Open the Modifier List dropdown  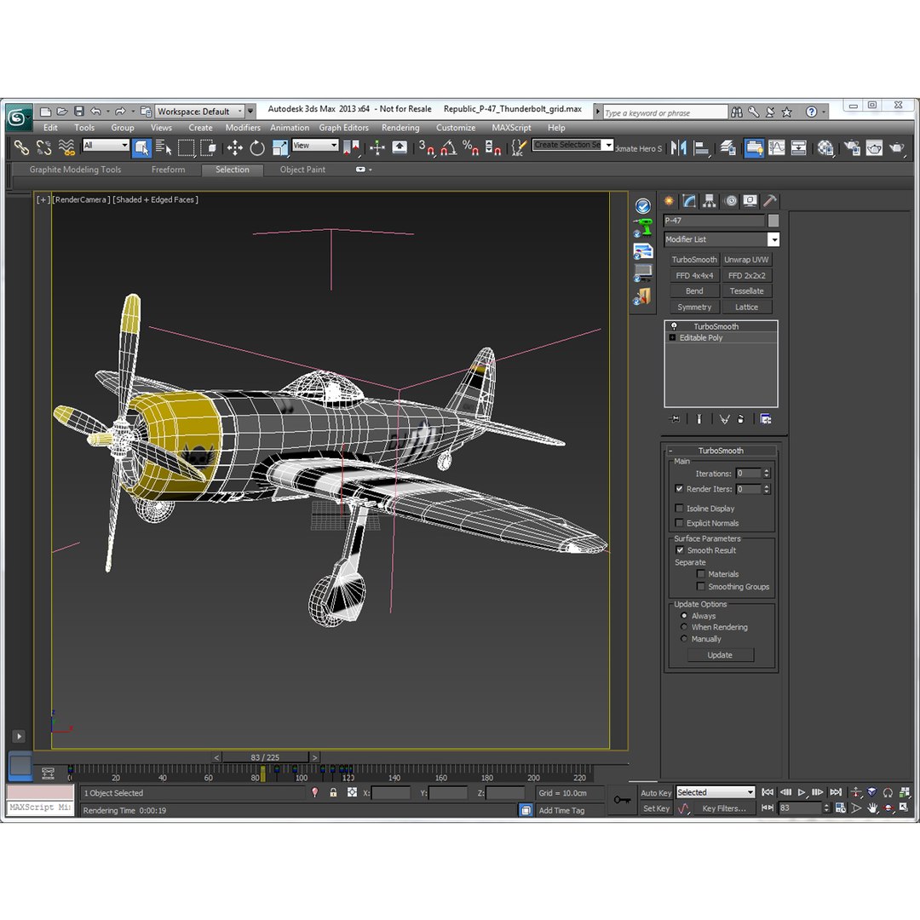pos(722,239)
